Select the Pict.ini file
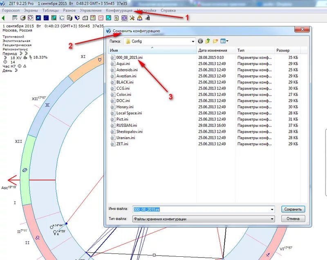Viewport: 327px width, 260px height. pos(122,119)
